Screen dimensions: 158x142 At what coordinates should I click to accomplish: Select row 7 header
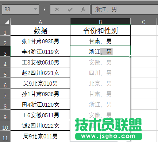click(x=5, y=94)
